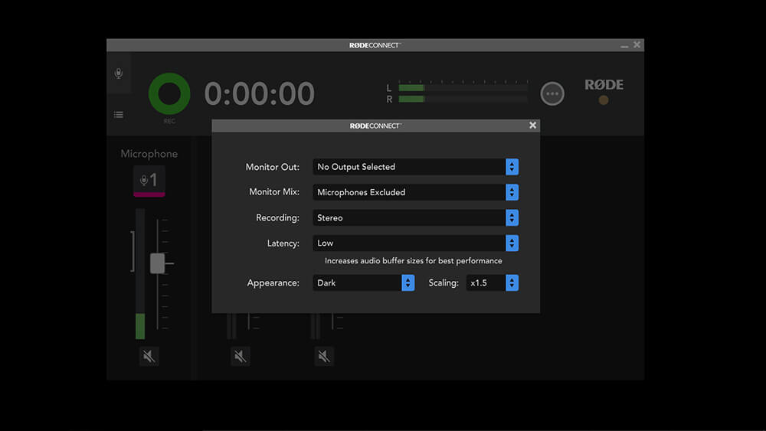Mute the second channel below the dialog

coord(240,356)
